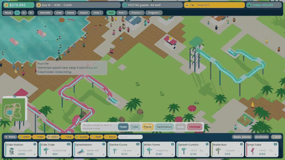This screenshot has width=285, height=160.
Task: Open the Guests build category
Action: (x=81, y=137)
